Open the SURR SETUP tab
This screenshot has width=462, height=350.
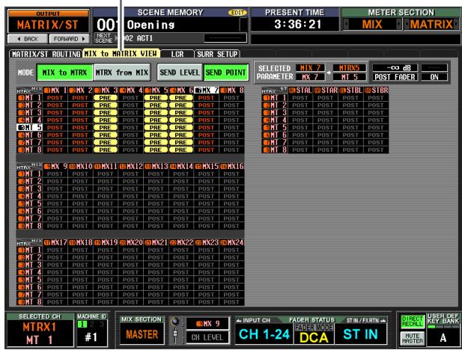point(217,54)
